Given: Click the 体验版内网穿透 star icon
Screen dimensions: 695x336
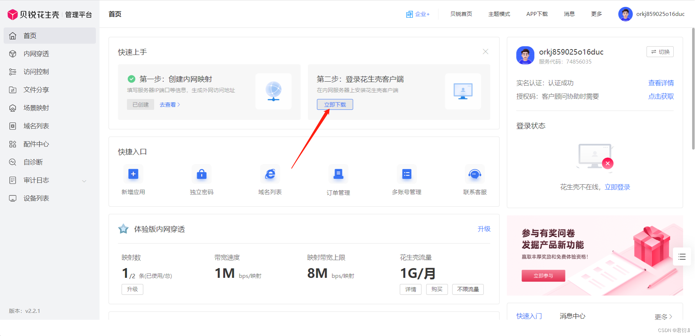Looking at the screenshot, I should 123,229.
